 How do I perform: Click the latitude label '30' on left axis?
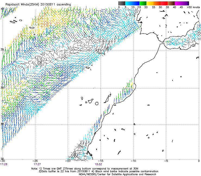click(2, 88)
